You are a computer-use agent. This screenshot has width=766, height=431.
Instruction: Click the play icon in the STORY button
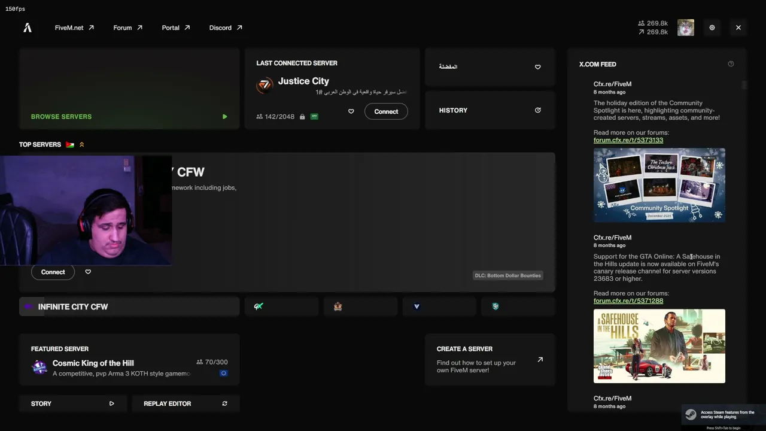(x=111, y=404)
